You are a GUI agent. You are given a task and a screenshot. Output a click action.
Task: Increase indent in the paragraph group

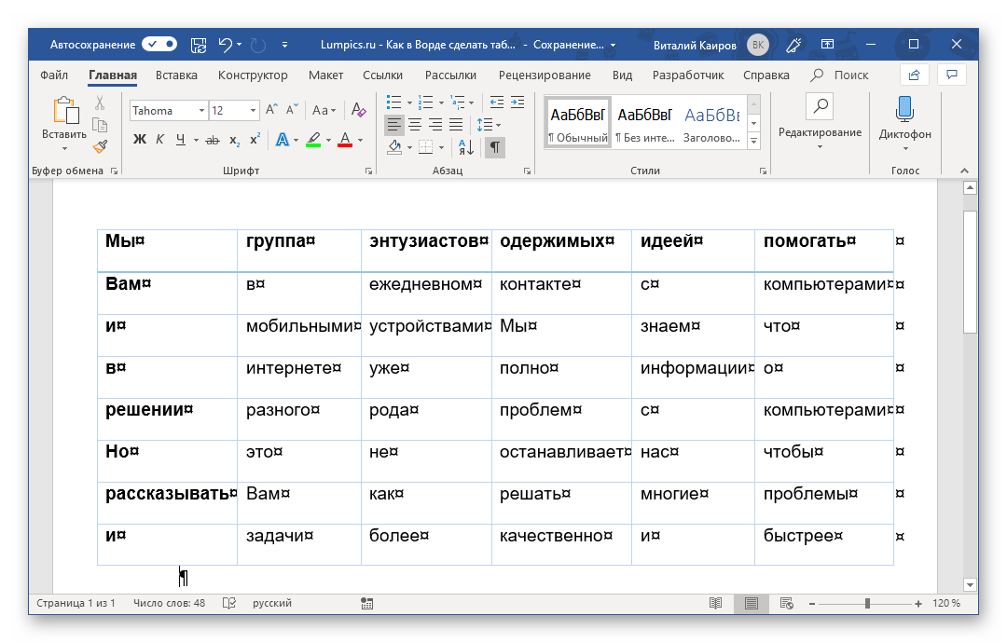517,103
